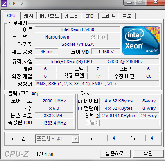Switch to the 메인보드 tab
Viewport: 165px width, 161px height.
click(49, 16)
